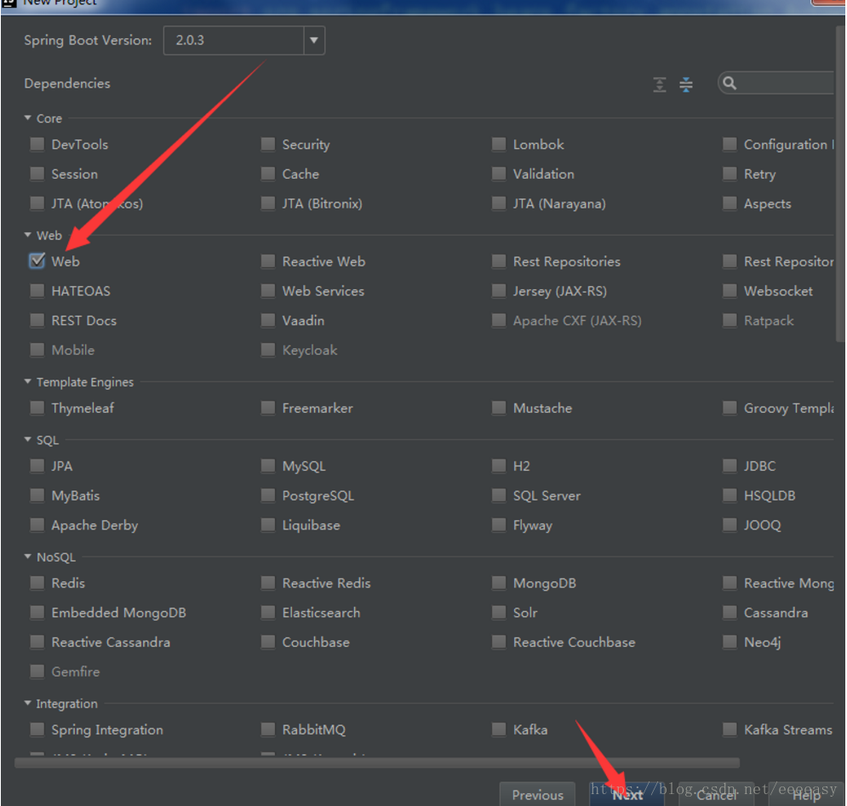Tick the Elasticsearch checkbox
Image resolution: width=847 pixels, height=806 pixels.
click(x=268, y=613)
